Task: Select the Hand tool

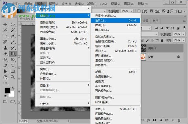Action: [5, 77]
